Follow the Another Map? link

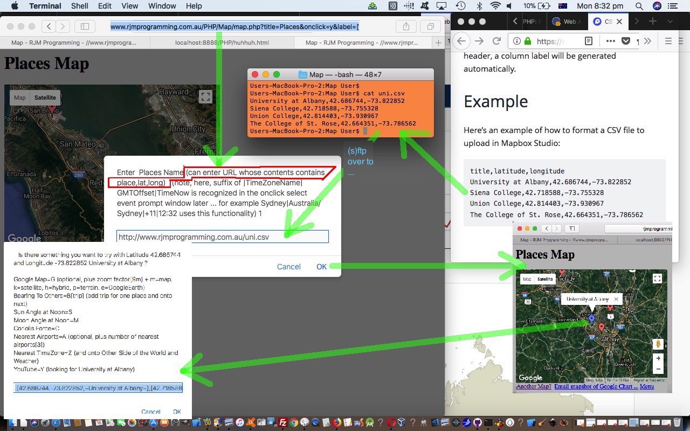[x=534, y=386]
